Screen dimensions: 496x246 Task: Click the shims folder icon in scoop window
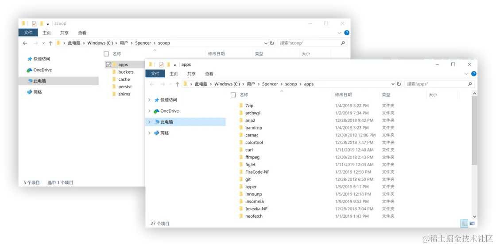click(x=114, y=94)
